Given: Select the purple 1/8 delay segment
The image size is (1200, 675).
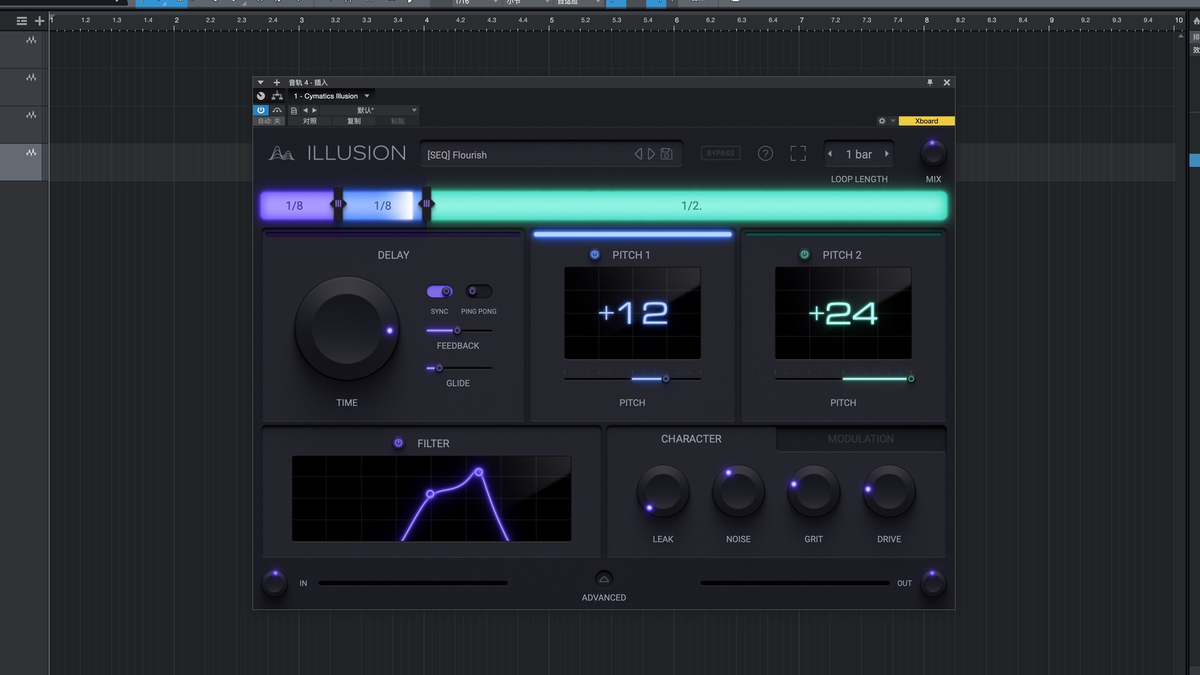Looking at the screenshot, I should pyautogui.click(x=295, y=206).
